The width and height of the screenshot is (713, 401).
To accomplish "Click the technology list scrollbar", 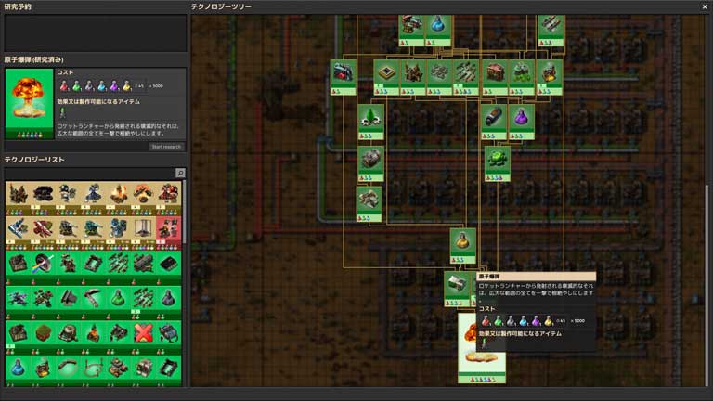I will (x=184, y=212).
